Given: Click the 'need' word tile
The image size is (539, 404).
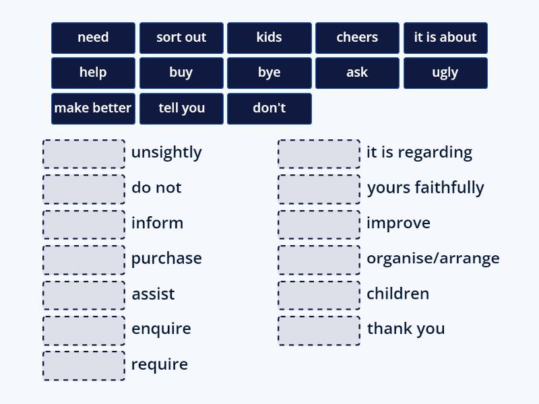Looking at the screenshot, I should (93, 38).
